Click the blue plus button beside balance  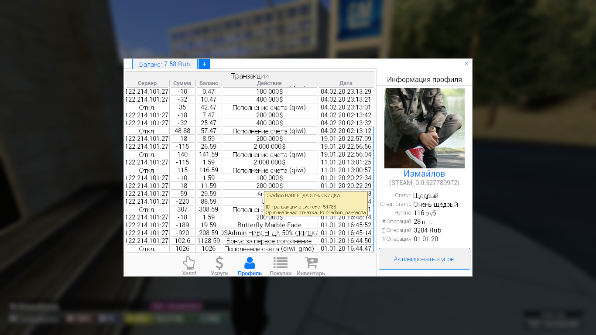coord(204,64)
